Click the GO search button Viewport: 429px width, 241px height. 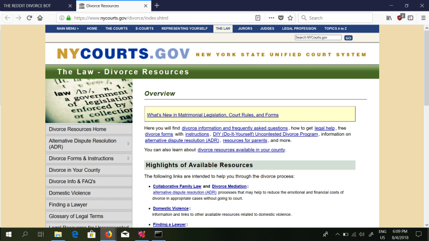[348, 38]
